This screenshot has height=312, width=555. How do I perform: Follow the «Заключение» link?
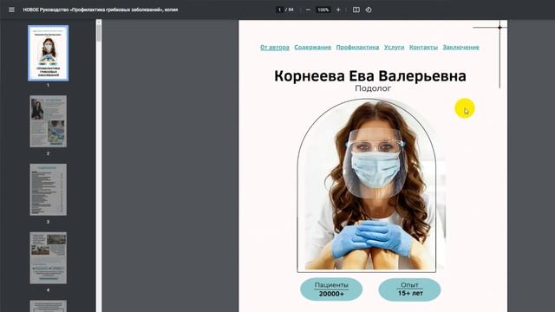[460, 48]
